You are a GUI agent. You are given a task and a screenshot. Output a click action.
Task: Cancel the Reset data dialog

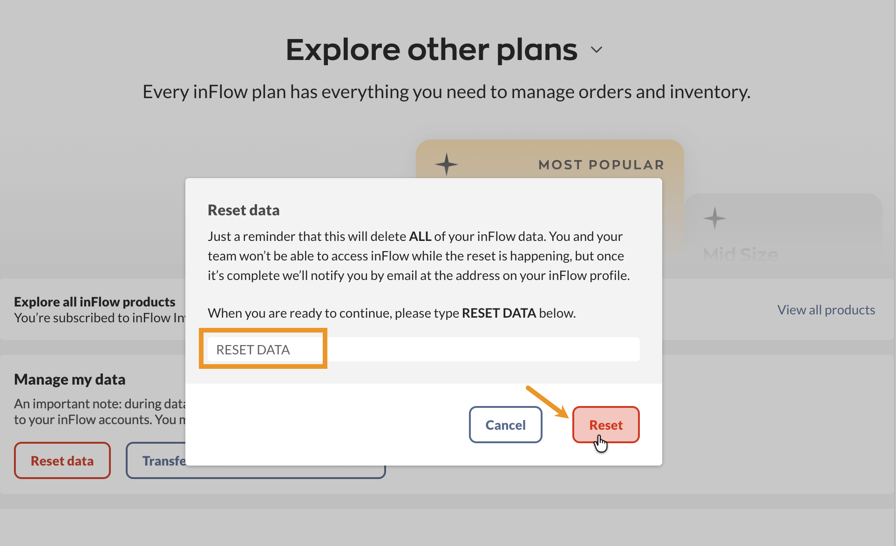[x=505, y=425]
